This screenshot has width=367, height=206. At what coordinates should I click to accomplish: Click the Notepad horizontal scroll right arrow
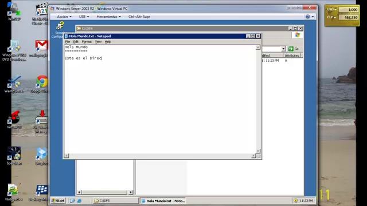(x=253, y=156)
